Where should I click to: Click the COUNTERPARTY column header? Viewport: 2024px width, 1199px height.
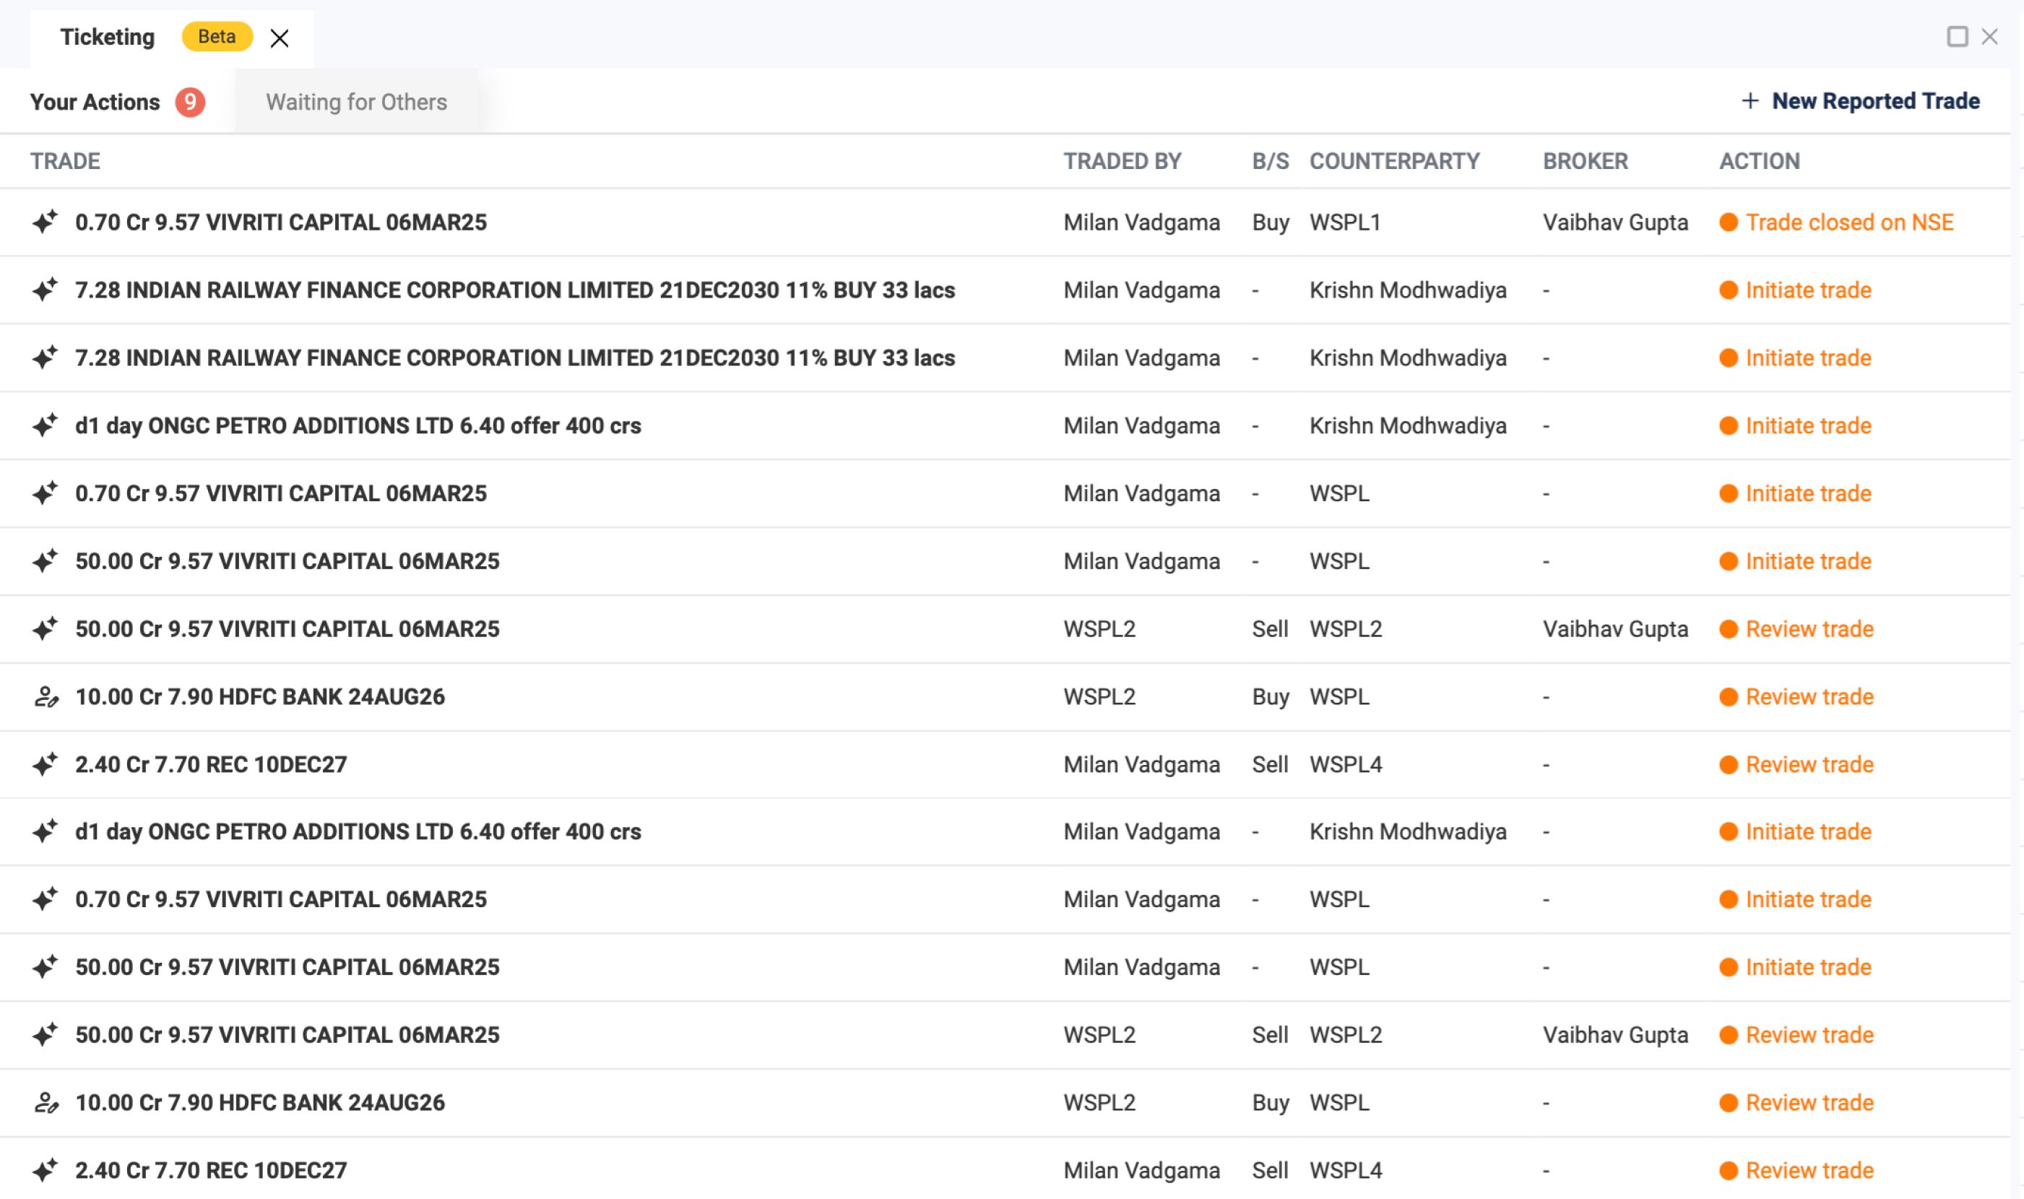pyautogui.click(x=1395, y=161)
